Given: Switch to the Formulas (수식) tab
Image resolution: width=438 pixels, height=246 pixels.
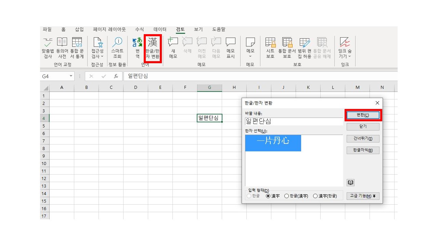Looking at the screenshot, I should point(140,29).
